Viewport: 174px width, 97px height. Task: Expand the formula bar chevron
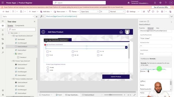click(172, 16)
